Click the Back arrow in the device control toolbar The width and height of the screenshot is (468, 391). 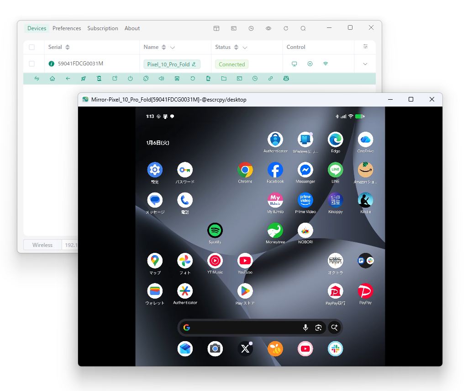click(x=68, y=78)
